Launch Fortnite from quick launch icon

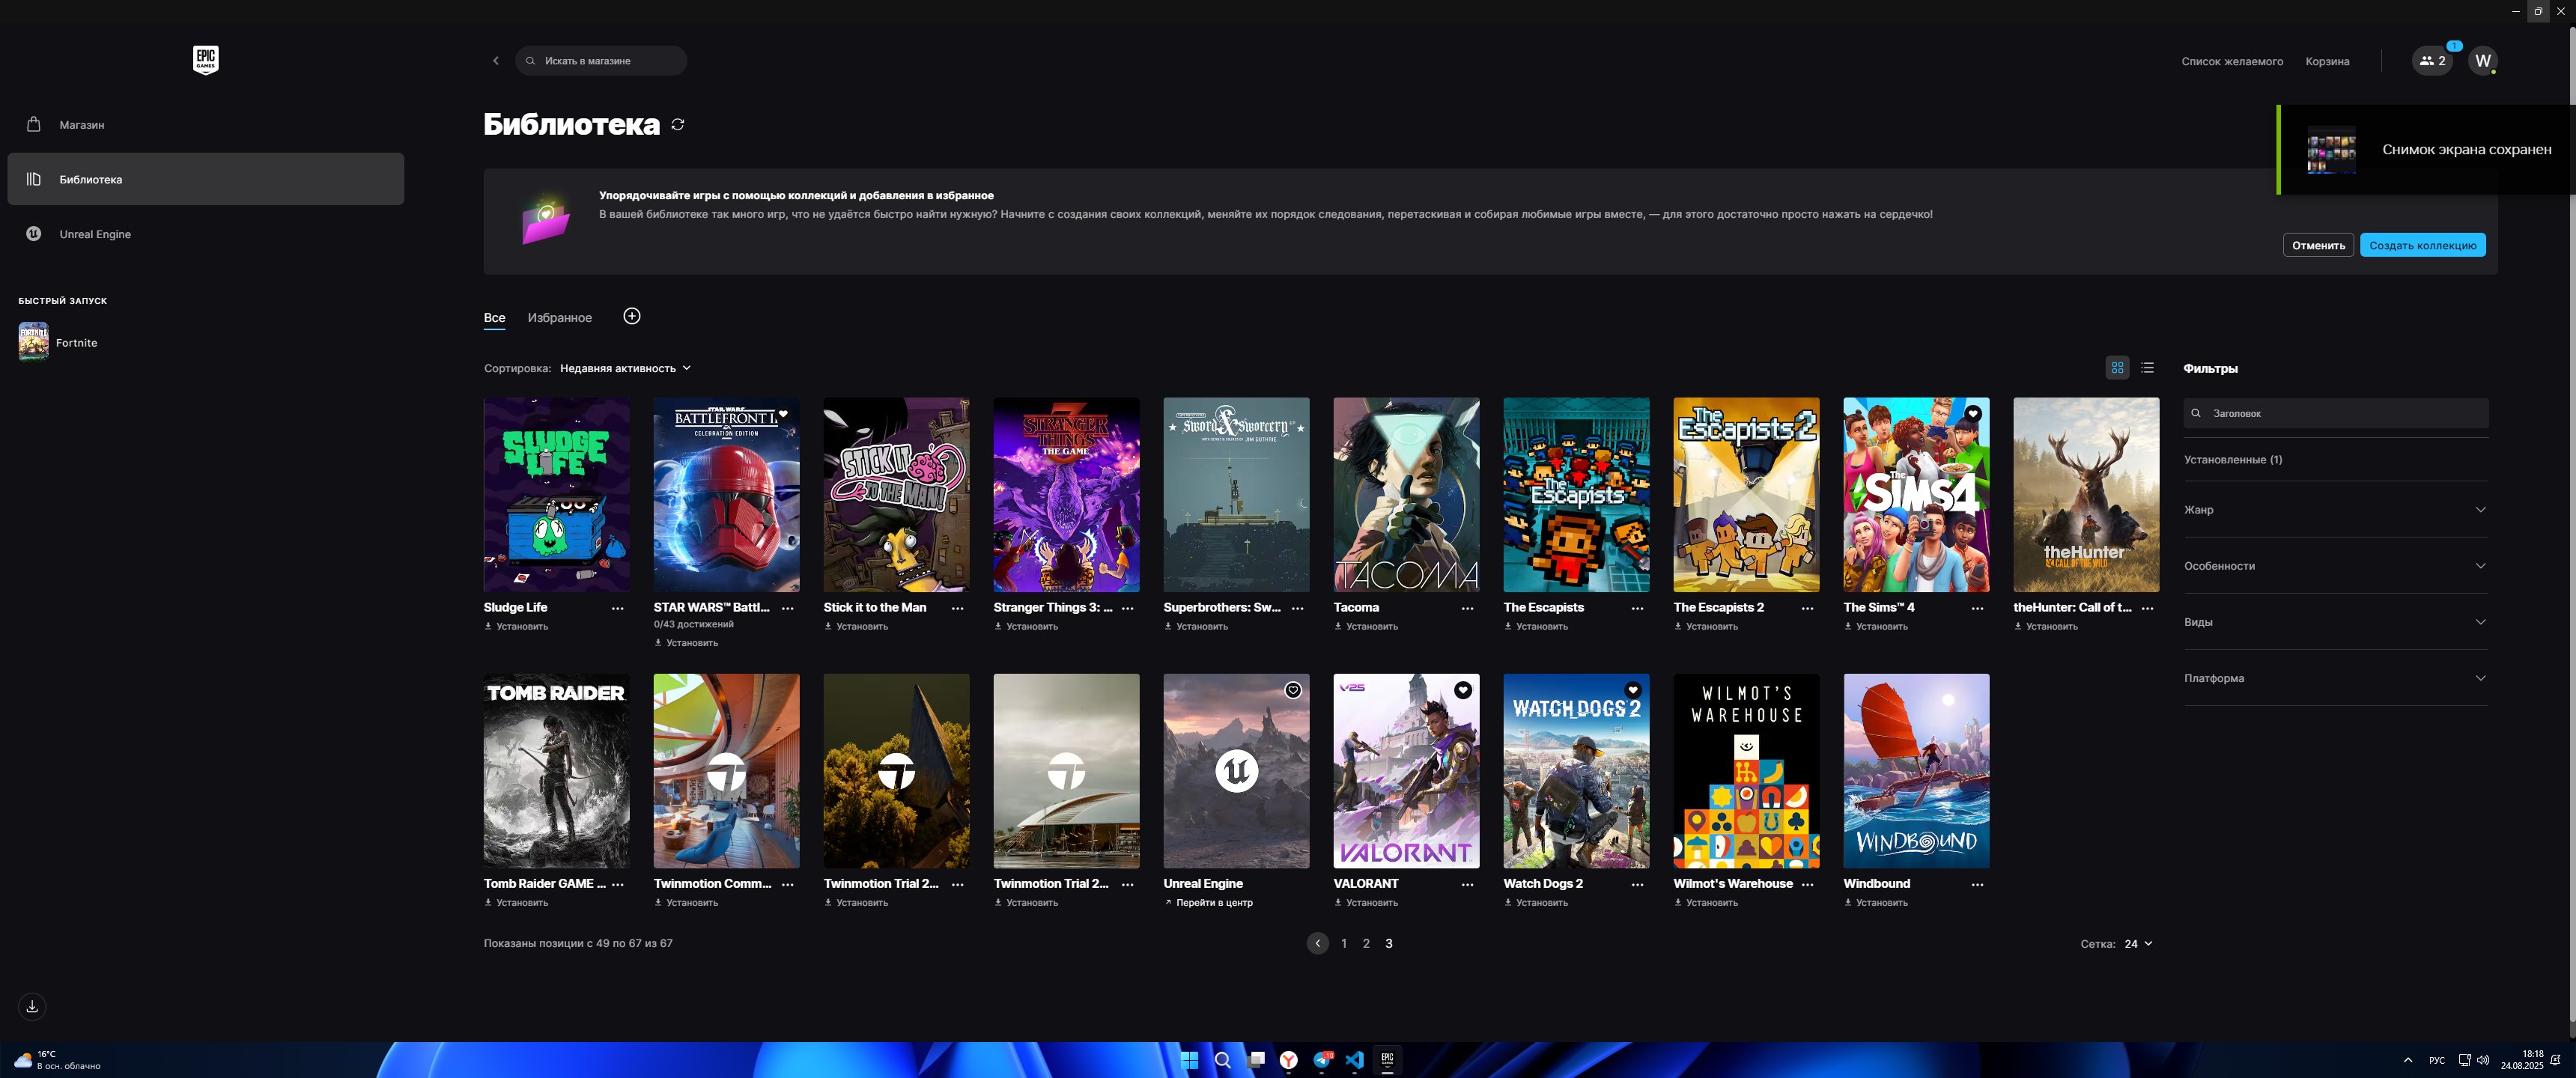point(33,342)
